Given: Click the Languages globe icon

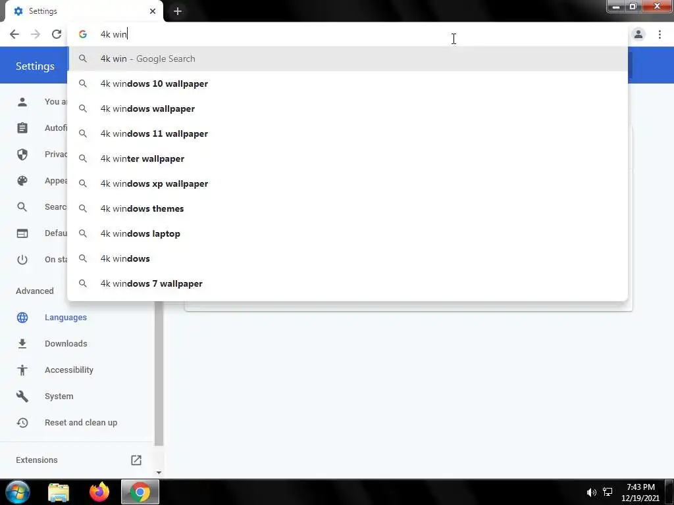Looking at the screenshot, I should [x=22, y=318].
